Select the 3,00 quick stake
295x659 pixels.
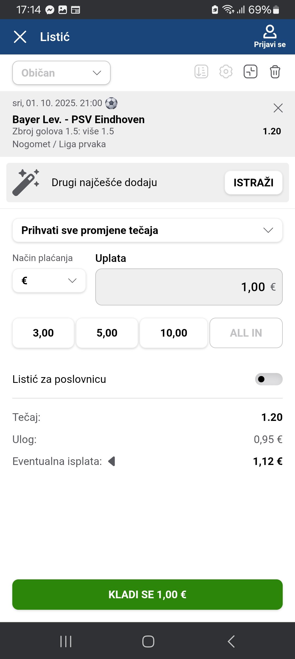click(x=43, y=333)
